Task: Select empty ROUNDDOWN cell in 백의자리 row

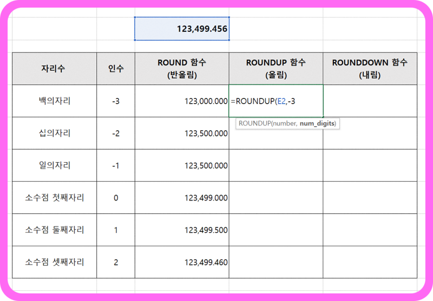Action: [x=370, y=101]
